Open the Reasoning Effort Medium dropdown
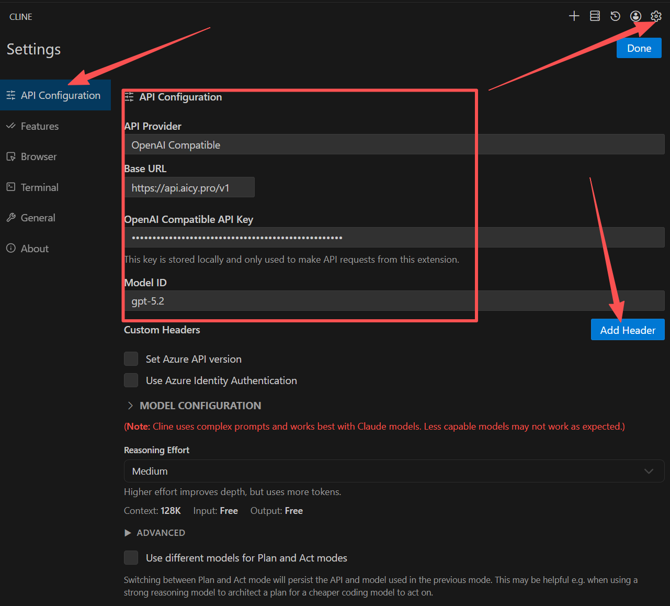Screen dimensions: 670x606 tap(393, 471)
